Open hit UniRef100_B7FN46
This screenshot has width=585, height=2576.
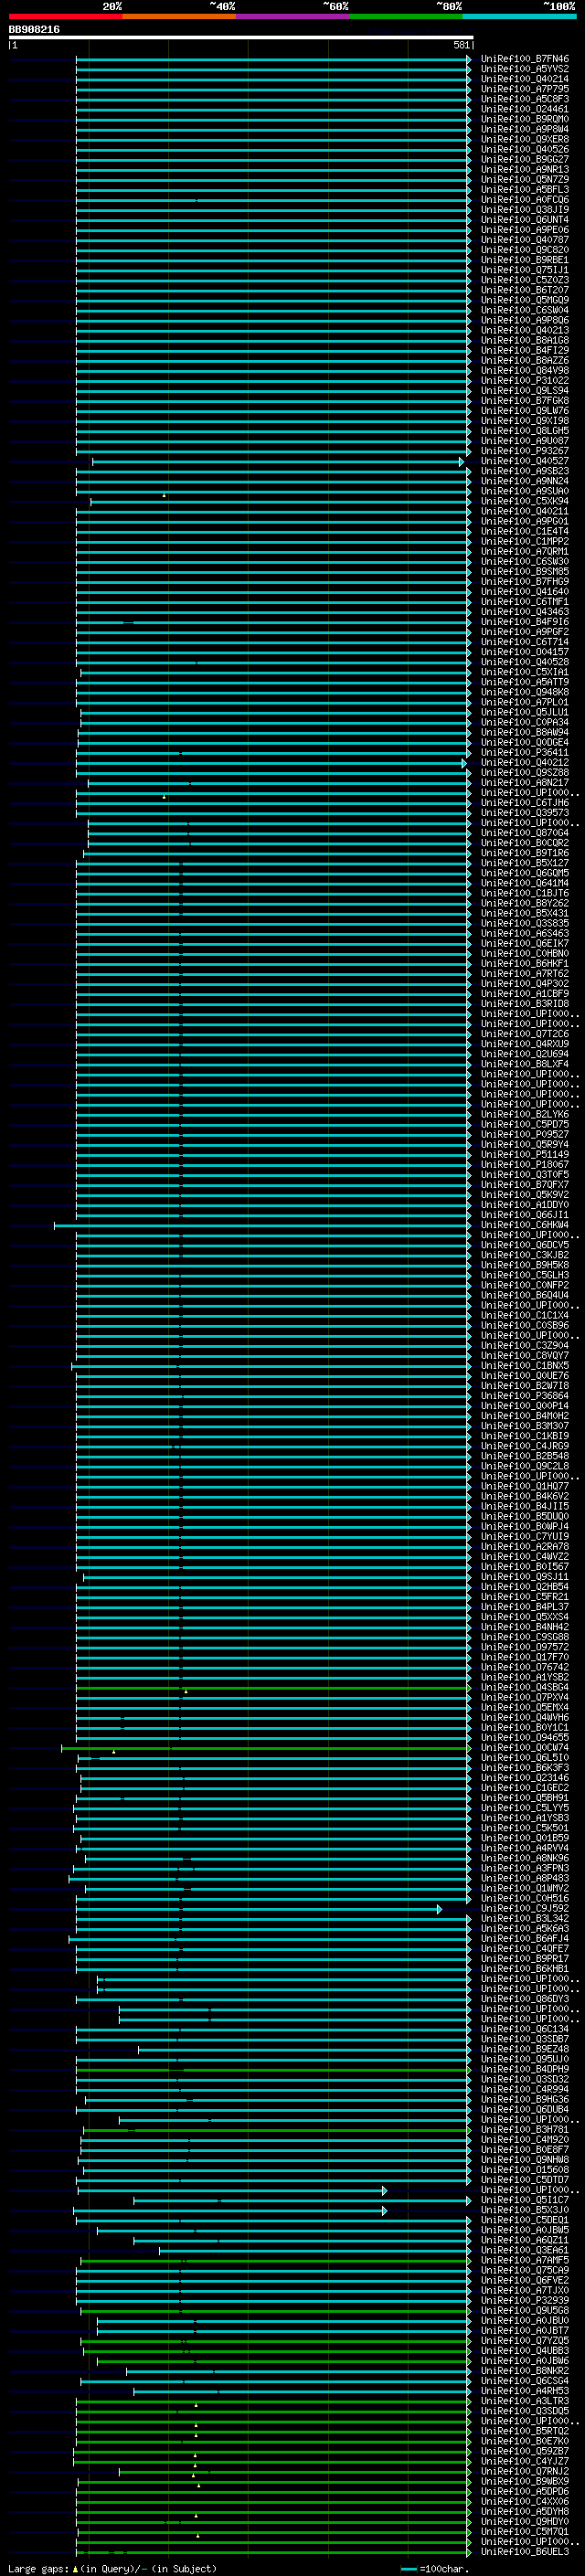click(524, 59)
